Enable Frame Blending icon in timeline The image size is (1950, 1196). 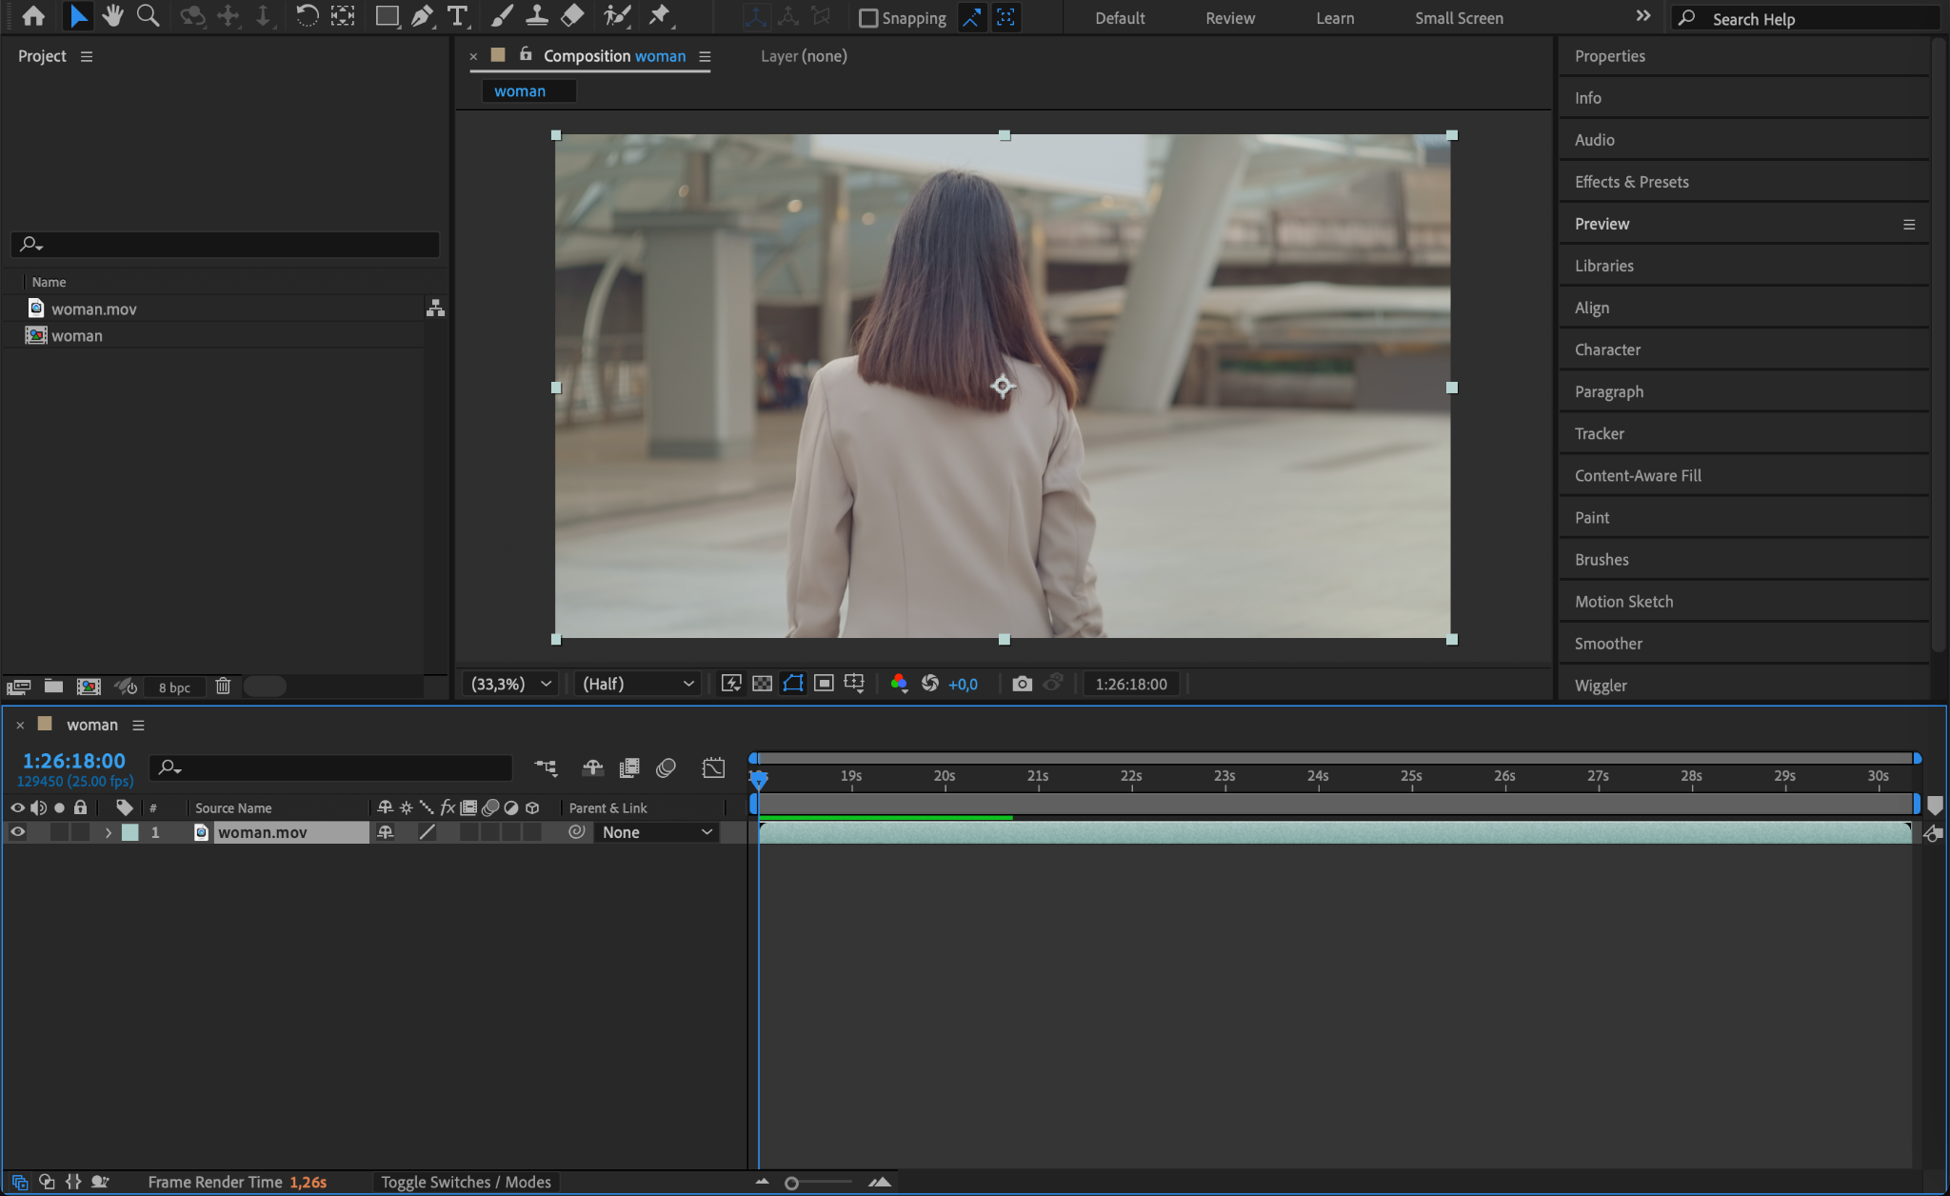[629, 767]
